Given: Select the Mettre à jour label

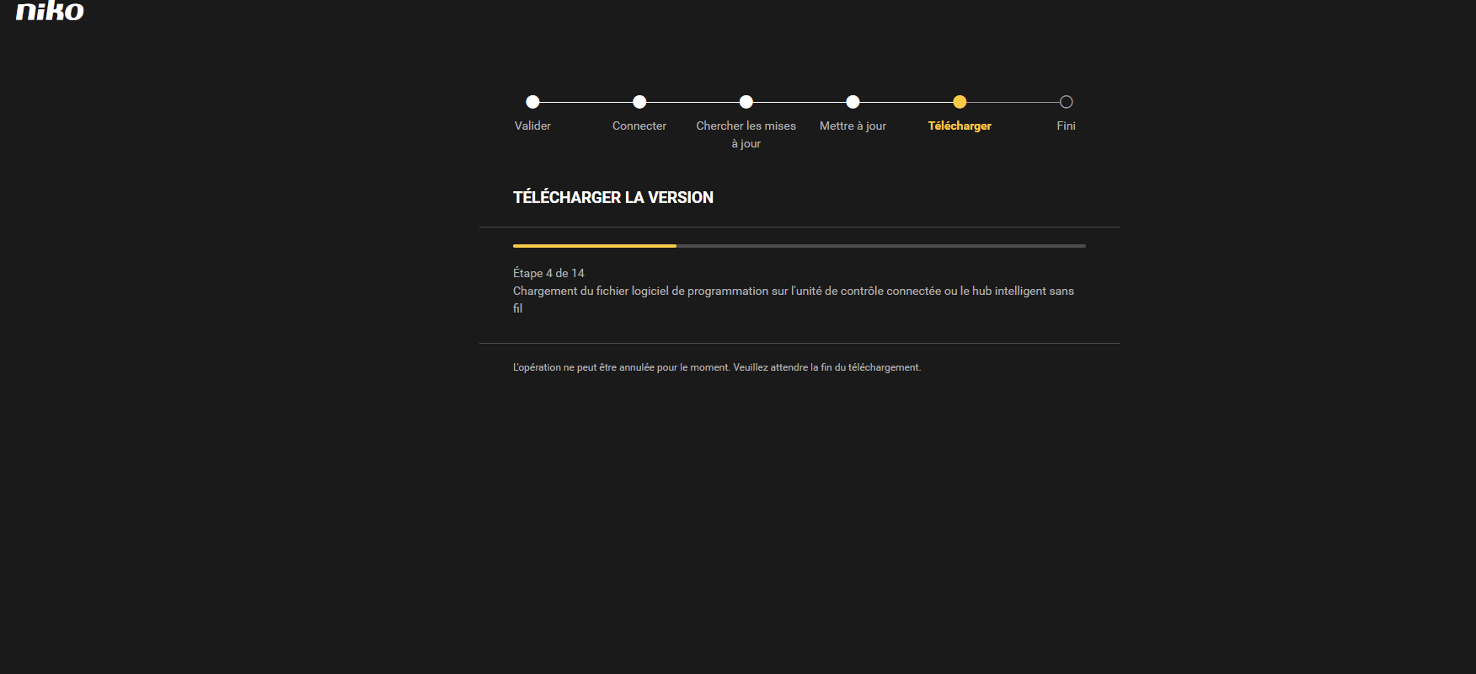Looking at the screenshot, I should [853, 126].
